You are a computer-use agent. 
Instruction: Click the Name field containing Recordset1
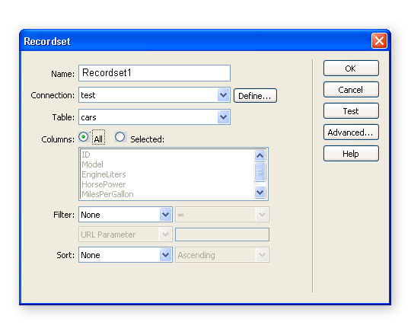point(155,73)
